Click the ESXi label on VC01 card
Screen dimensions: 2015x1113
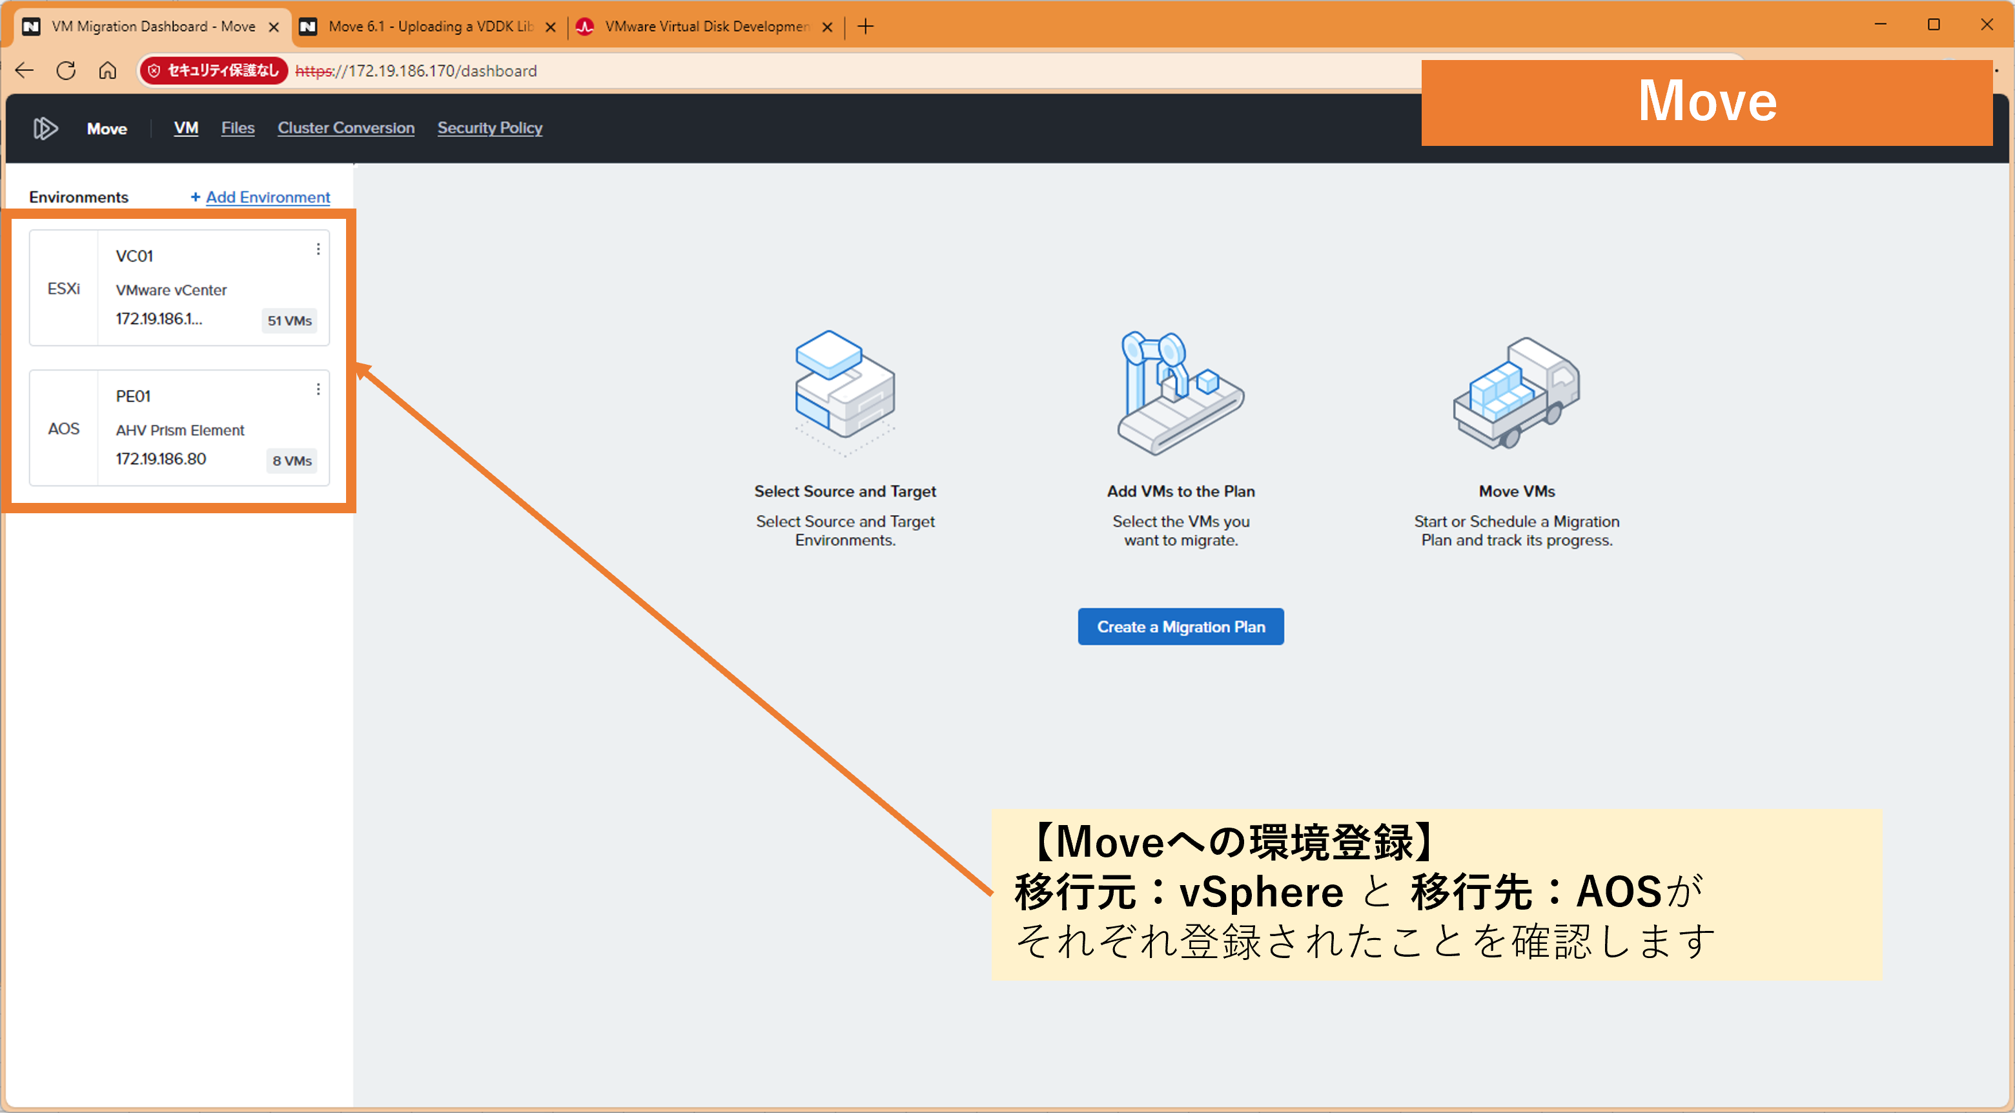point(63,289)
